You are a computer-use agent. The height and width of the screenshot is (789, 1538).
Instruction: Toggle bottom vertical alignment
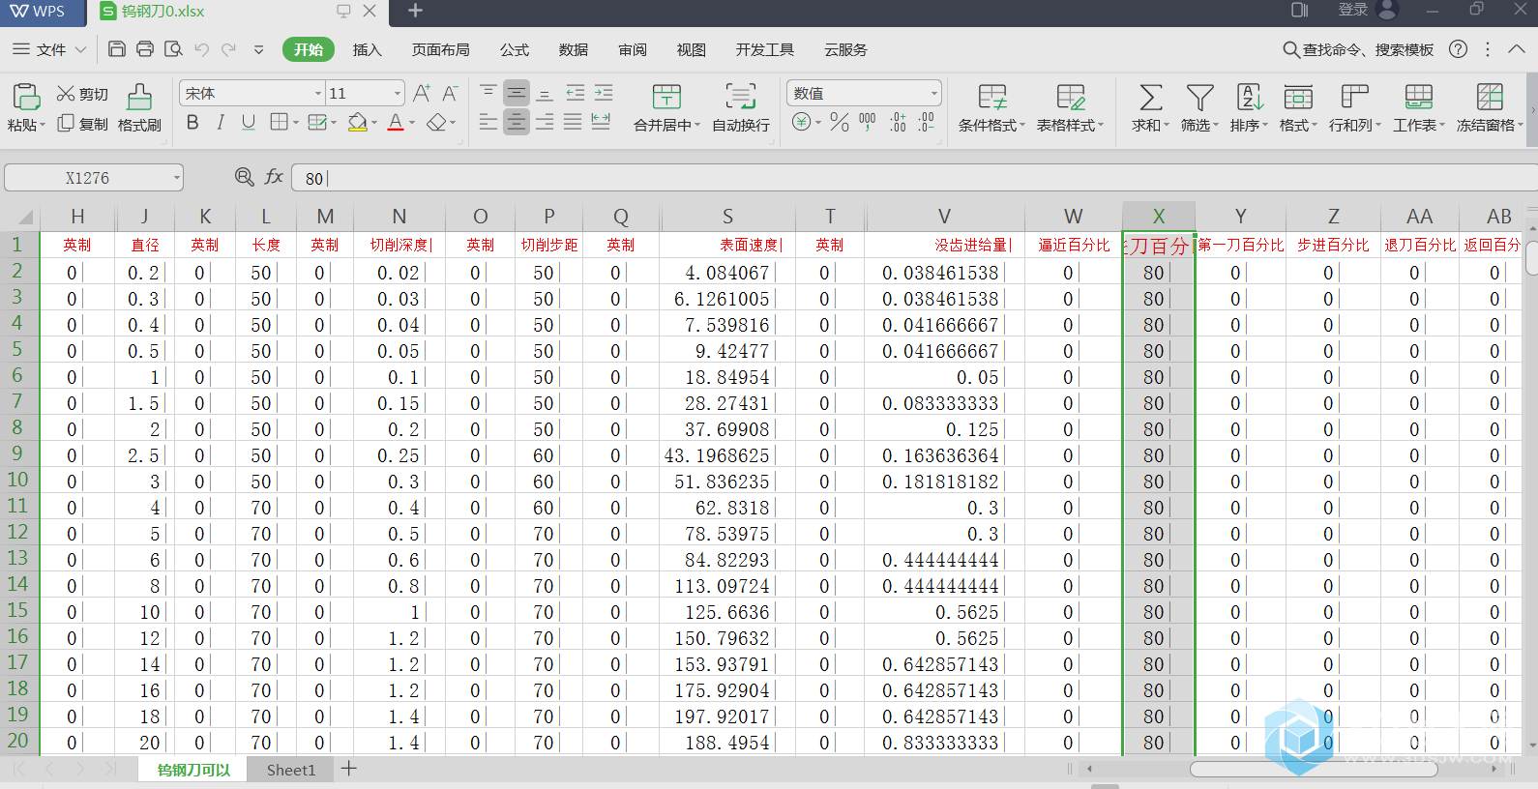[x=545, y=93]
